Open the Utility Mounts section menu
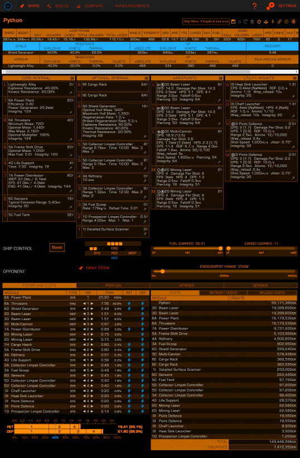The image size is (300, 458). click(295, 78)
